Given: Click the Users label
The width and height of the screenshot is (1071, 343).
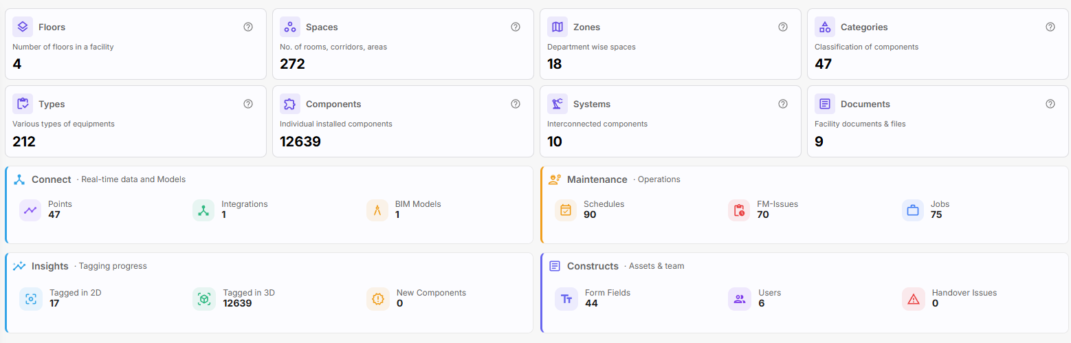Looking at the screenshot, I should [x=769, y=293].
